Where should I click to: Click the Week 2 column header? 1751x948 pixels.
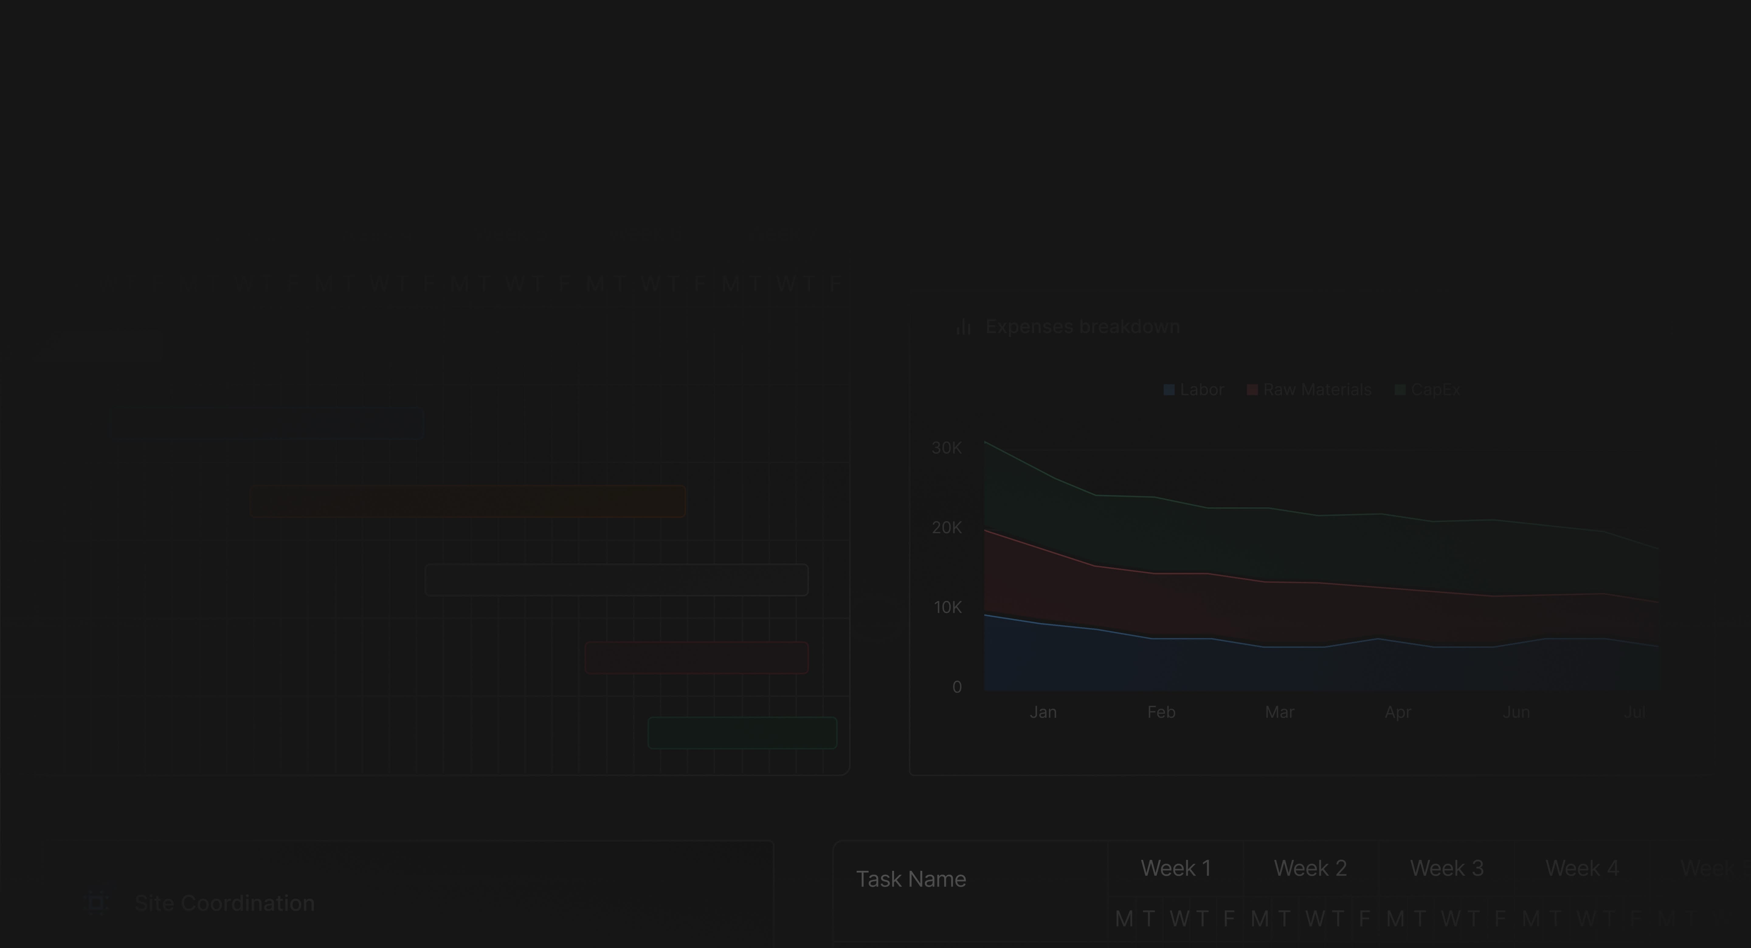point(1310,868)
